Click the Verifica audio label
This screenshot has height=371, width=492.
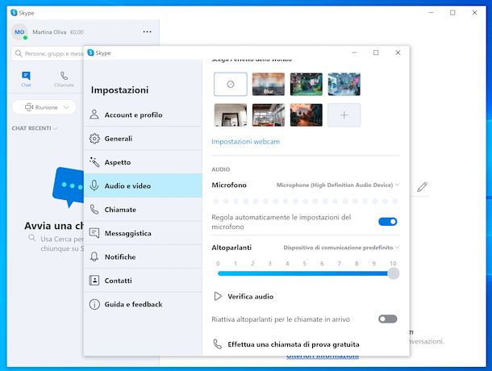point(250,296)
